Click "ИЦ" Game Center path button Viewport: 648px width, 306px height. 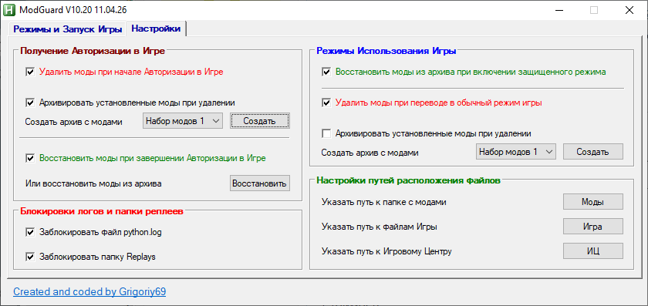(593, 251)
